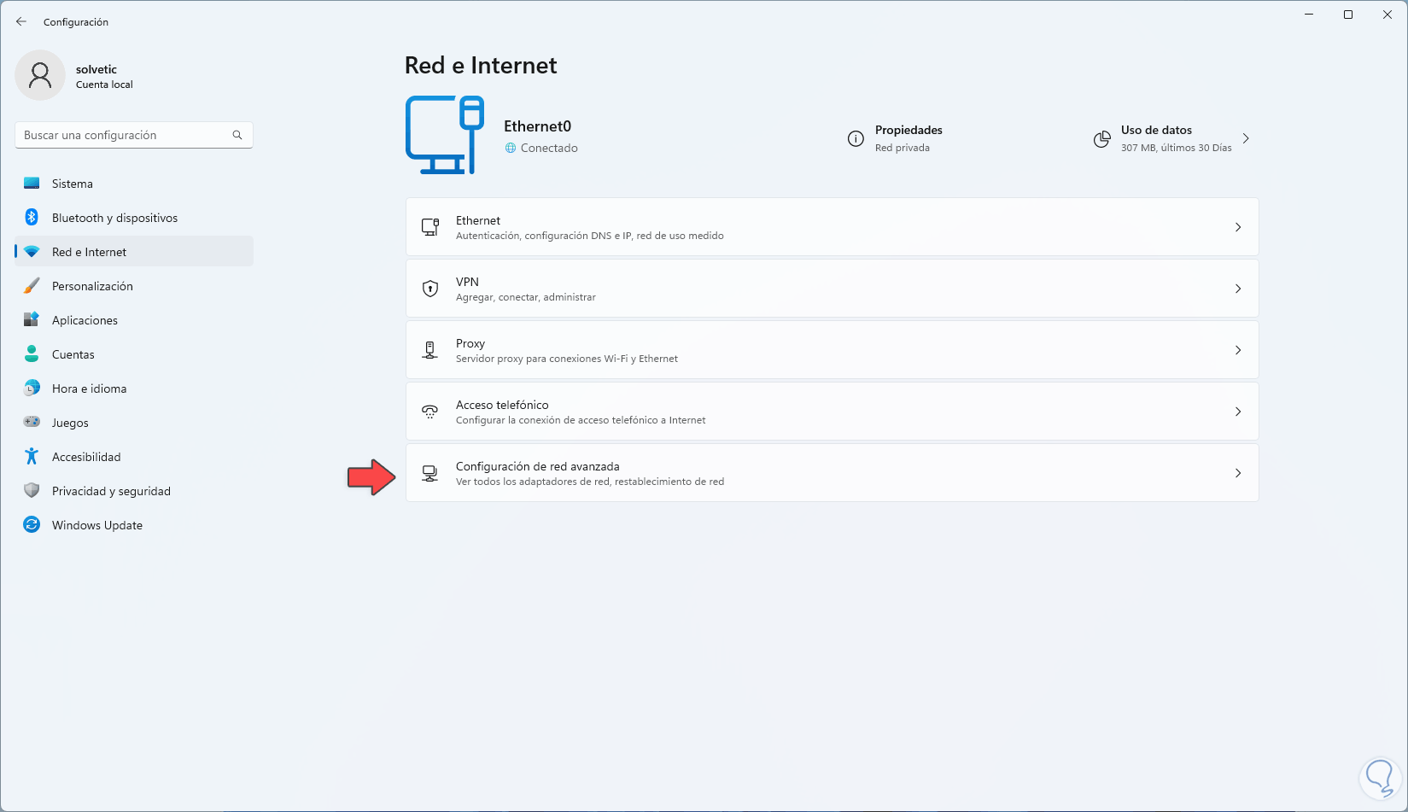Image resolution: width=1408 pixels, height=812 pixels.
Task: Open Cuentas settings section
Action: (134, 354)
